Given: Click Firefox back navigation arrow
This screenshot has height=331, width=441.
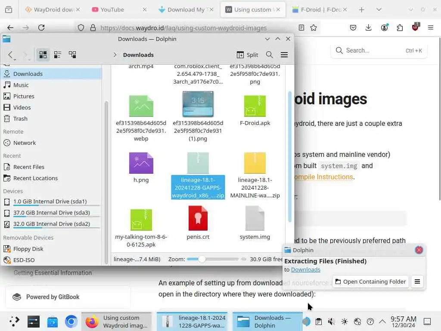Looking at the screenshot, I should [x=10, y=28].
